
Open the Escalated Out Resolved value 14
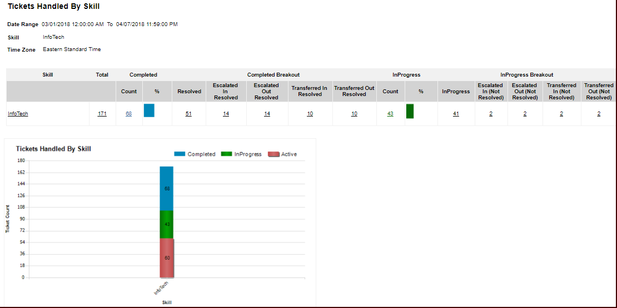coord(266,114)
